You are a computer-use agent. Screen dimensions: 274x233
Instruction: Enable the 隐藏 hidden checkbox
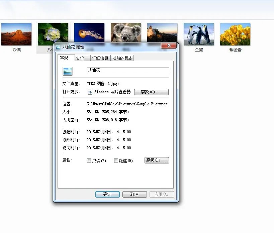tap(116, 160)
